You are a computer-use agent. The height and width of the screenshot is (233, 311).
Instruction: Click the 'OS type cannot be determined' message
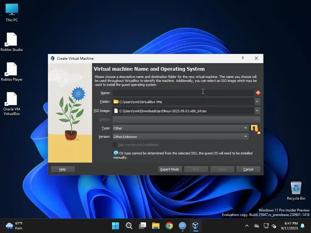coord(183,155)
